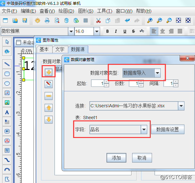This screenshot has width=195, height=183.
Task: Click the Save floppy disk icon
Action: (x=25, y=20)
